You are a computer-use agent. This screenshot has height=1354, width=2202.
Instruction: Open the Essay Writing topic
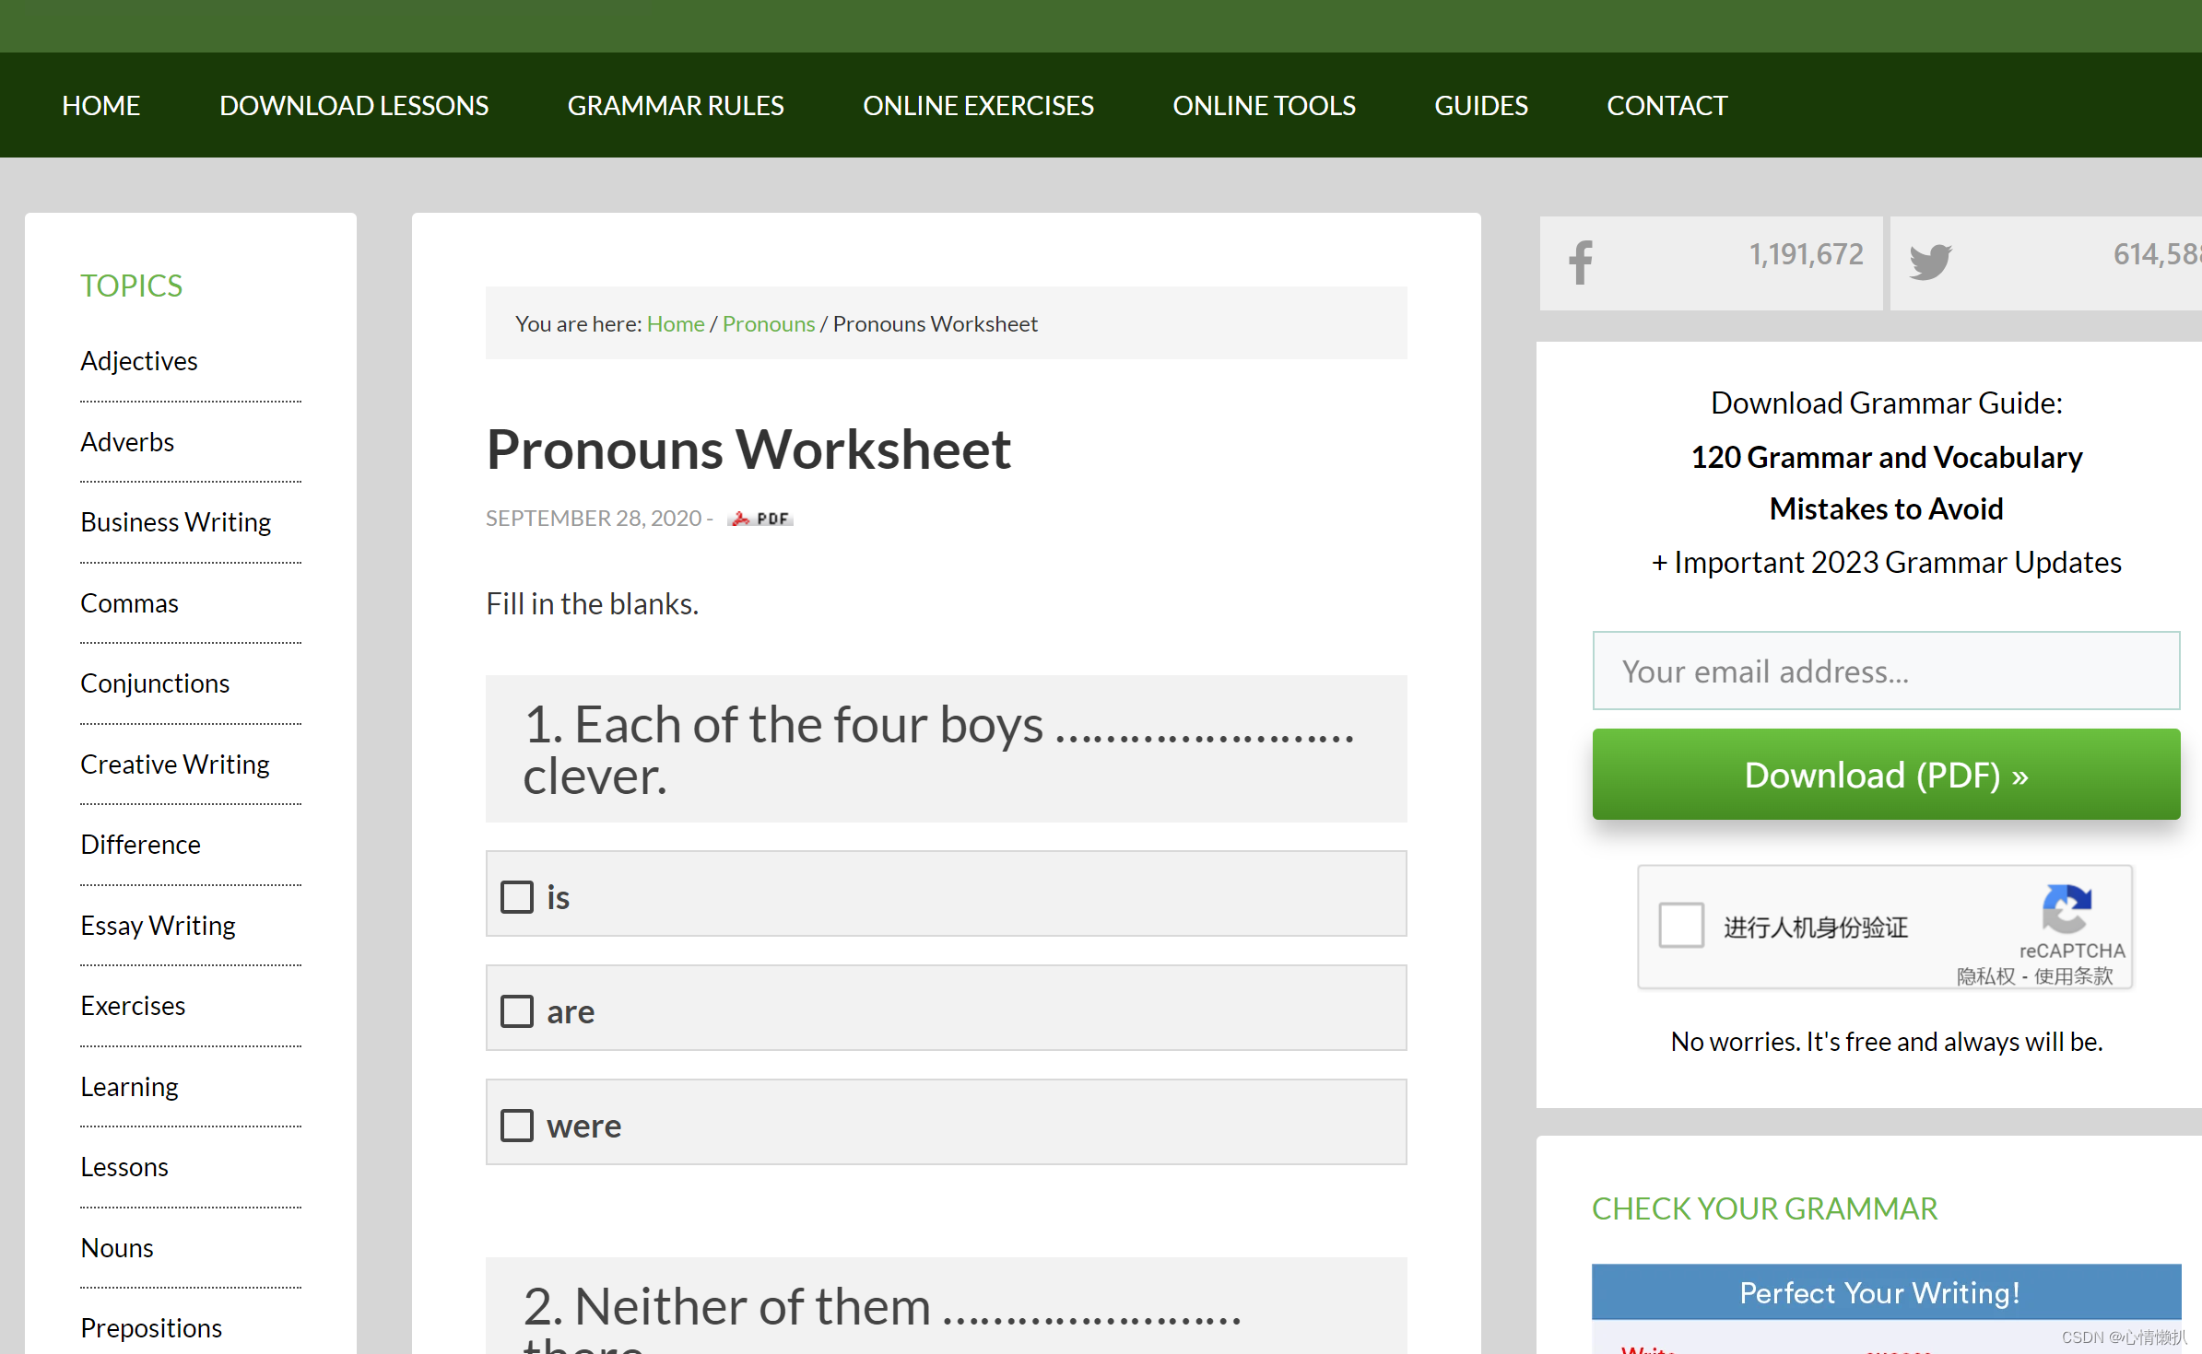click(158, 926)
